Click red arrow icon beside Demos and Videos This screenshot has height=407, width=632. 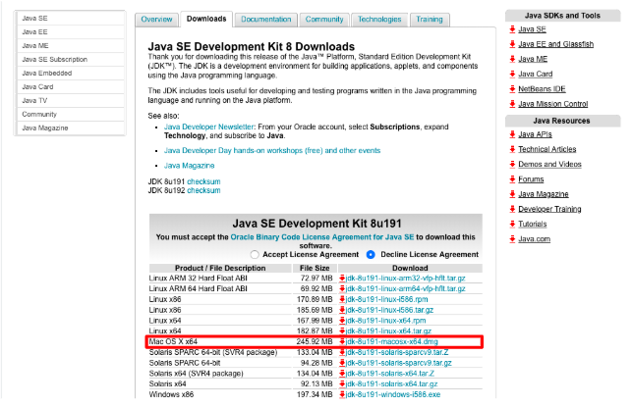tap(512, 164)
